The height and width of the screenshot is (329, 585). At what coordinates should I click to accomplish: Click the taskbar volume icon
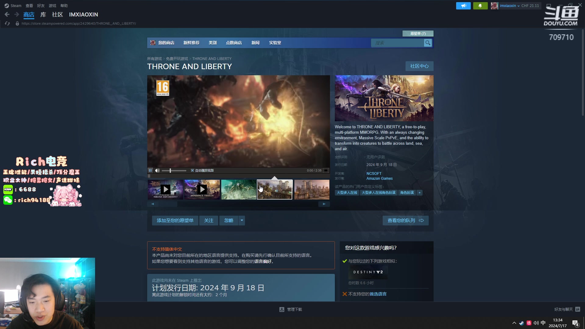(x=536, y=323)
